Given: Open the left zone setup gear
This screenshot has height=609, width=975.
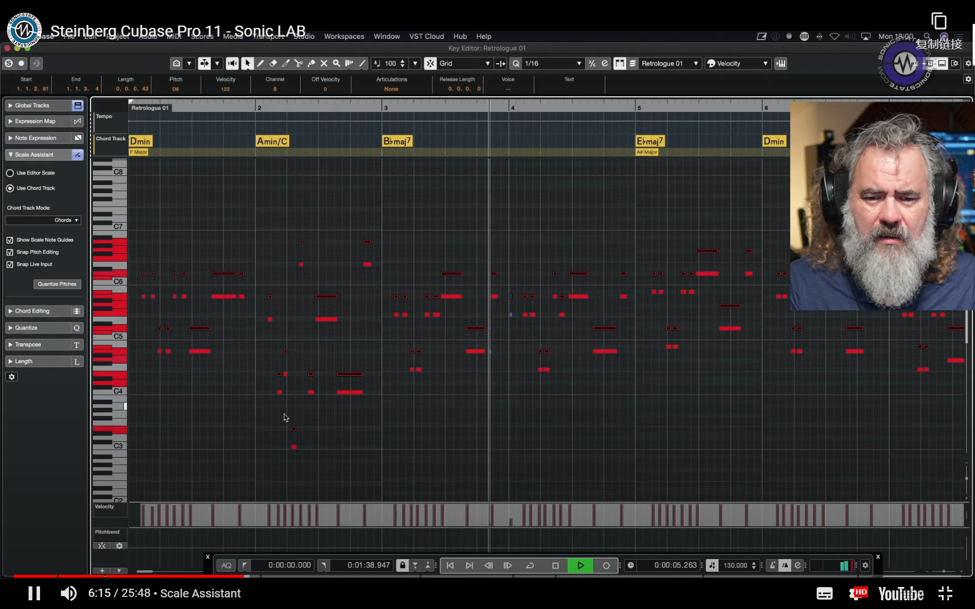Looking at the screenshot, I should click(12, 377).
